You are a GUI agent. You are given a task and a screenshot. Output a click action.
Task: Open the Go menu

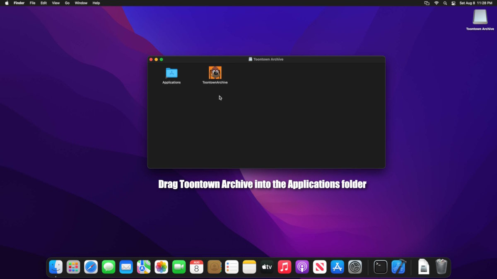(x=67, y=3)
